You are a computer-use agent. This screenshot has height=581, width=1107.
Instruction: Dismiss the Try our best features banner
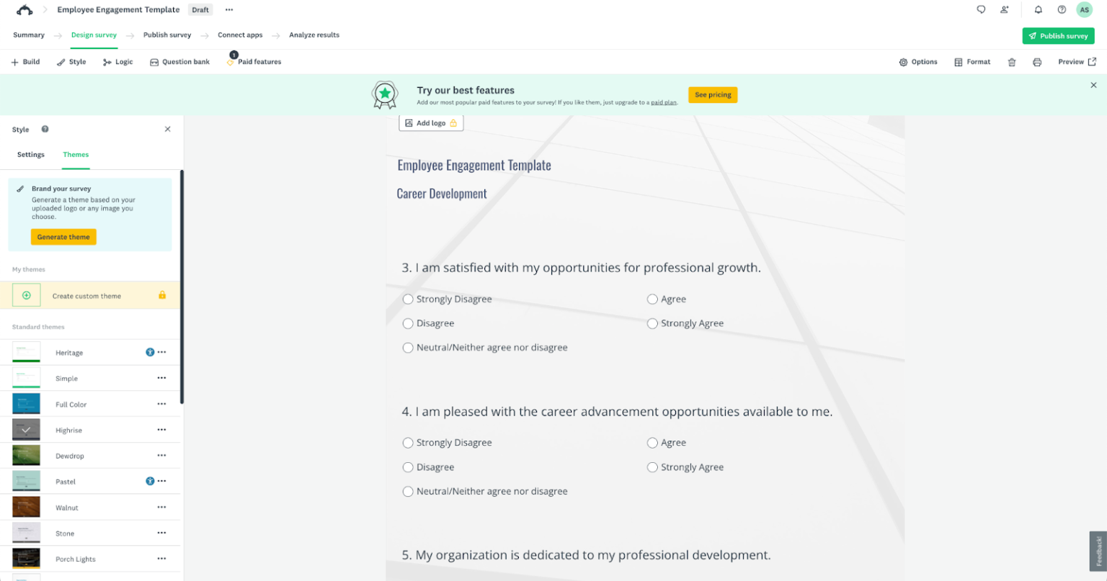point(1093,85)
